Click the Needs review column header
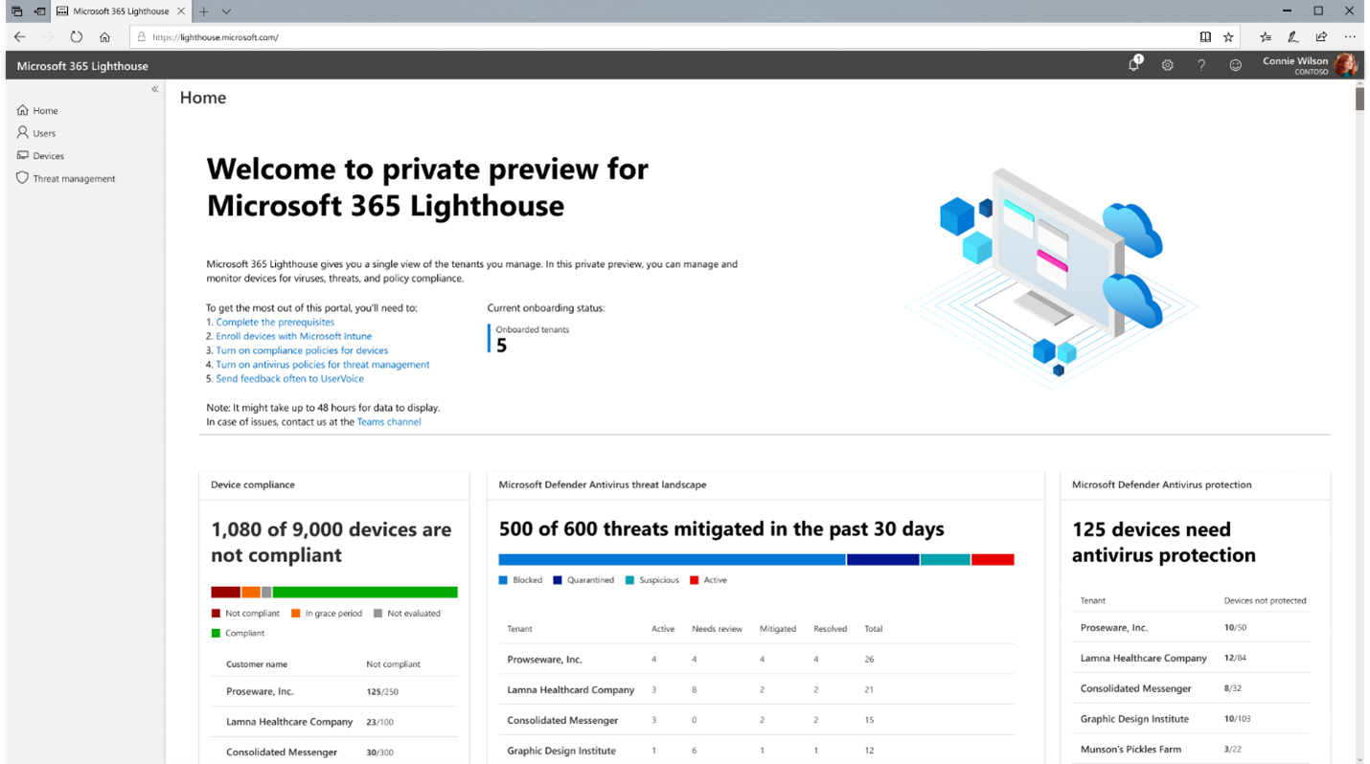The image size is (1370, 764). coord(717,629)
